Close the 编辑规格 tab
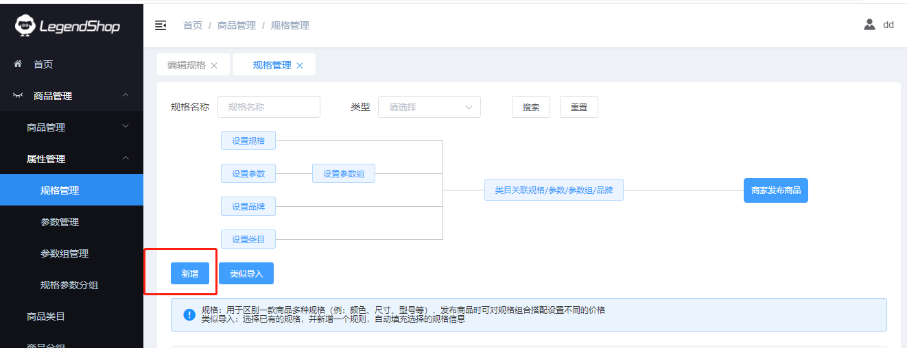Viewport: 907px width, 348px height. pos(214,66)
